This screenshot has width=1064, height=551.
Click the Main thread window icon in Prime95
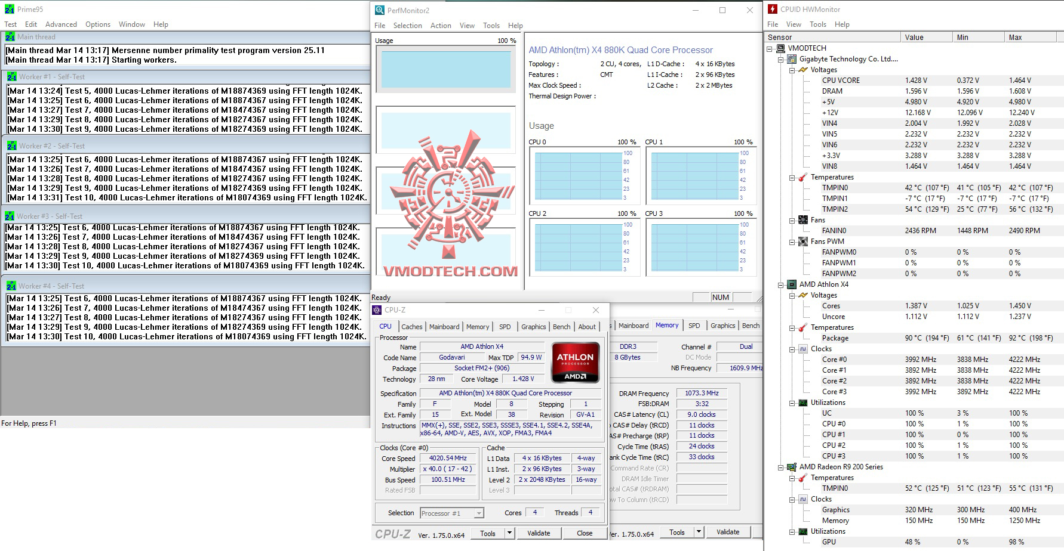coord(10,37)
